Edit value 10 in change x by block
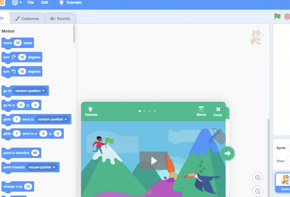 click(x=28, y=186)
